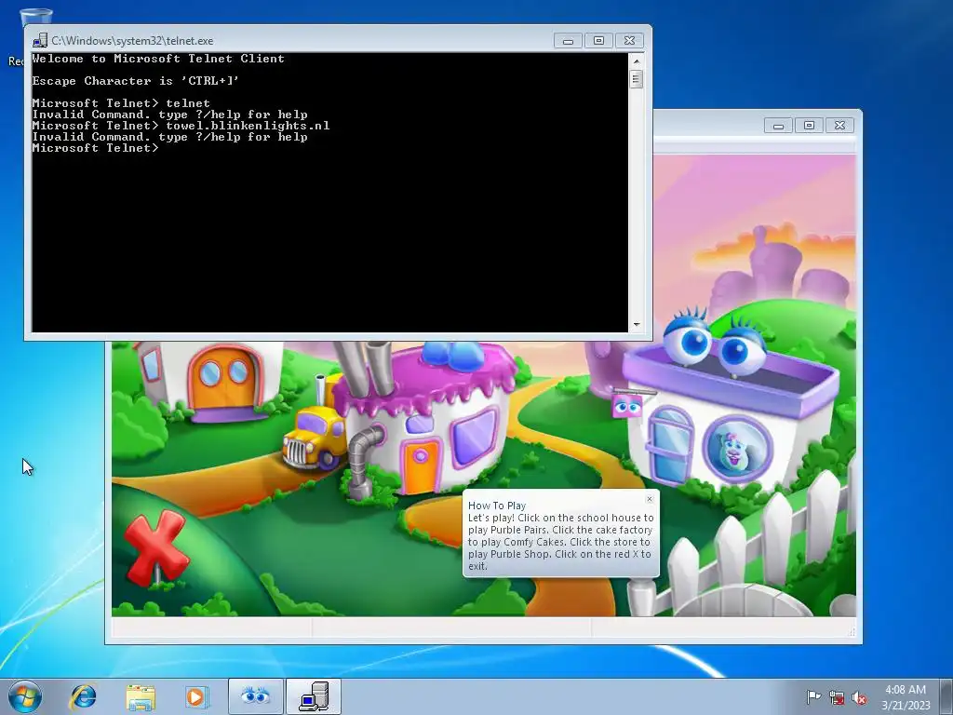Image resolution: width=953 pixels, height=715 pixels.
Task: Click the muted volume icon in the tray
Action: tap(859, 697)
